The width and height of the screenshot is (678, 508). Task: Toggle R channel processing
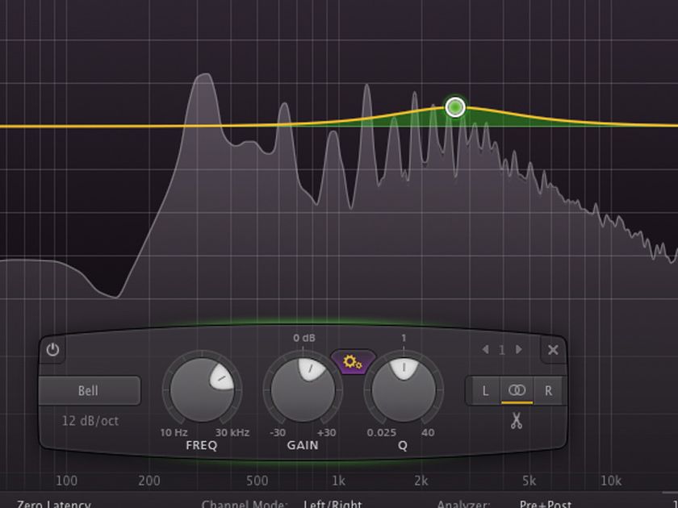click(x=550, y=390)
